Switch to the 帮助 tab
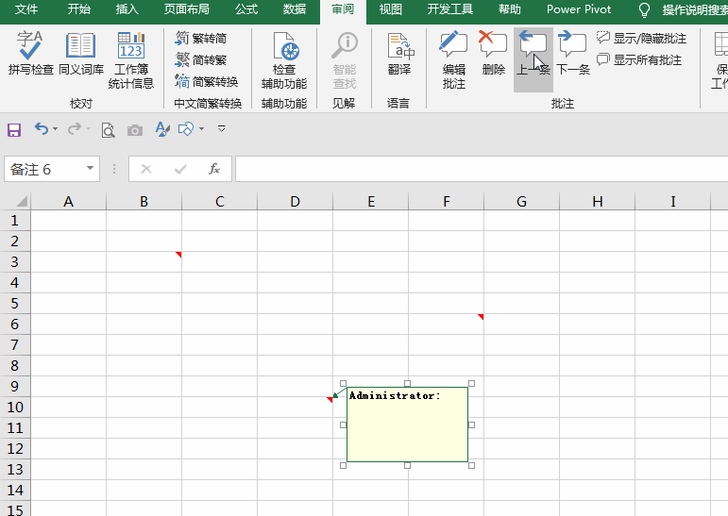Viewport: 728px width, 516px height. tap(509, 9)
